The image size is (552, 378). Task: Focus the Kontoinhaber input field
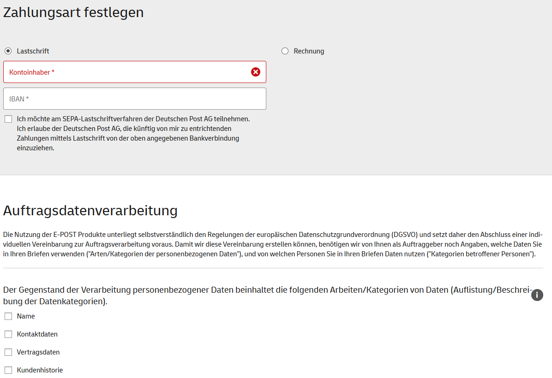coord(135,72)
